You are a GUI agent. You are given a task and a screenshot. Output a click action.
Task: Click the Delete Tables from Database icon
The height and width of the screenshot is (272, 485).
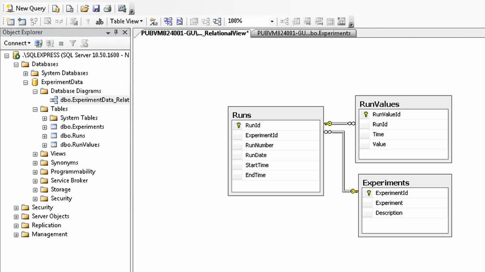click(47, 21)
